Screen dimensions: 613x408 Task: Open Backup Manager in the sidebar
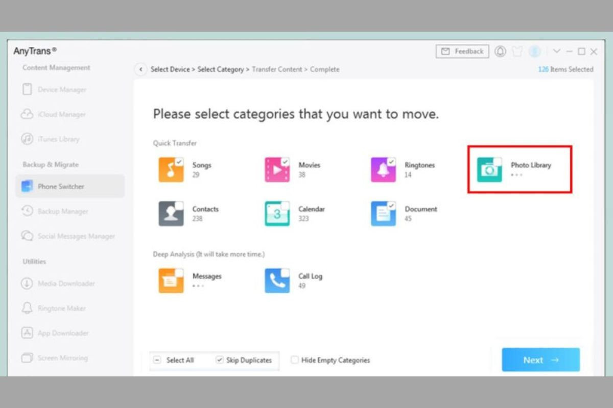click(70, 211)
